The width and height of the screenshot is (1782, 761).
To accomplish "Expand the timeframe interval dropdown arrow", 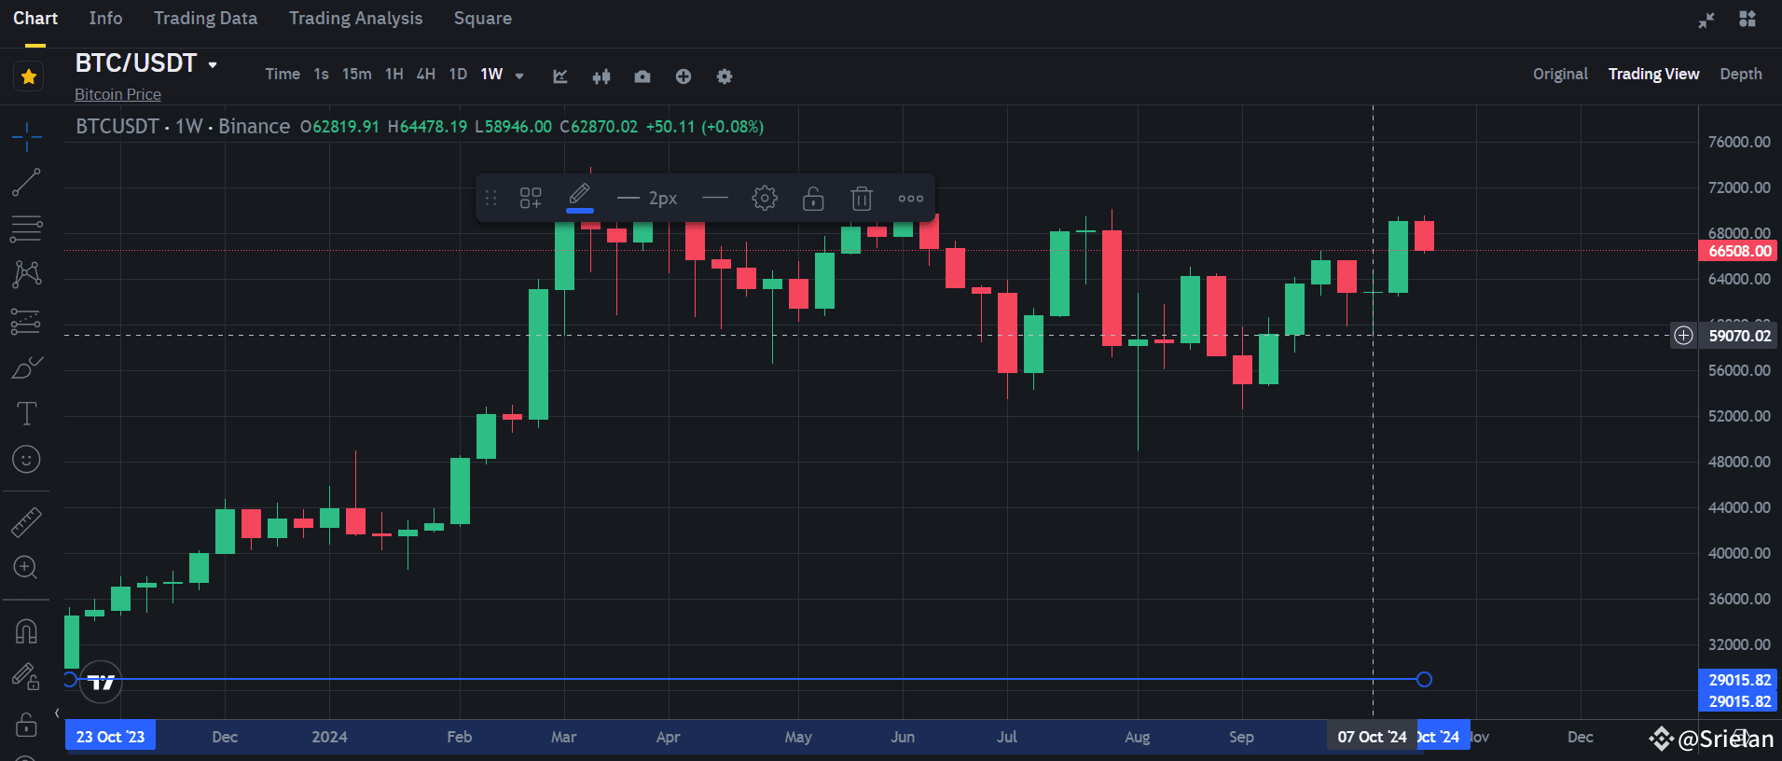I will tap(519, 76).
